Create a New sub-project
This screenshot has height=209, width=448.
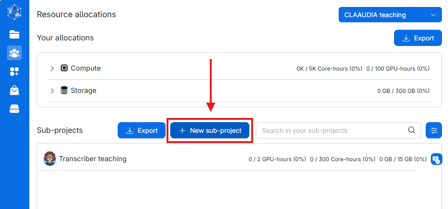point(210,131)
